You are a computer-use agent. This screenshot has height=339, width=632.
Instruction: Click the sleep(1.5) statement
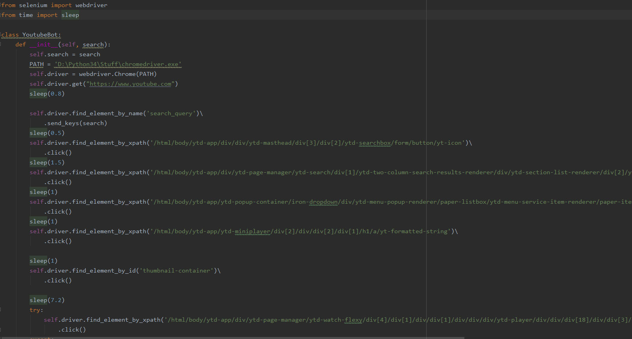47,162
